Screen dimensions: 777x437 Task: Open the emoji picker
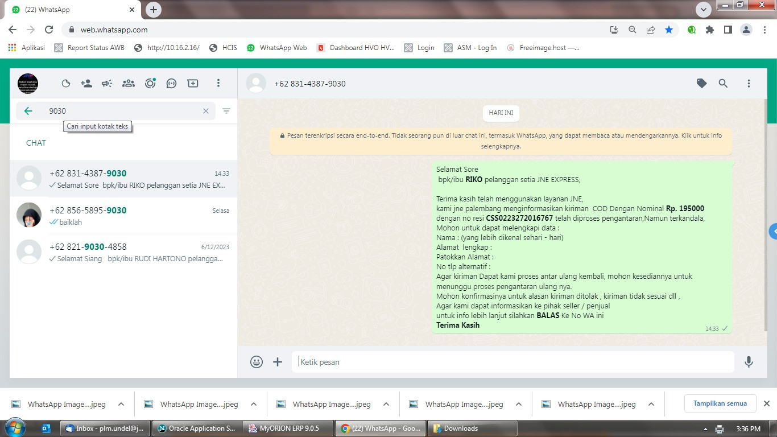click(257, 362)
